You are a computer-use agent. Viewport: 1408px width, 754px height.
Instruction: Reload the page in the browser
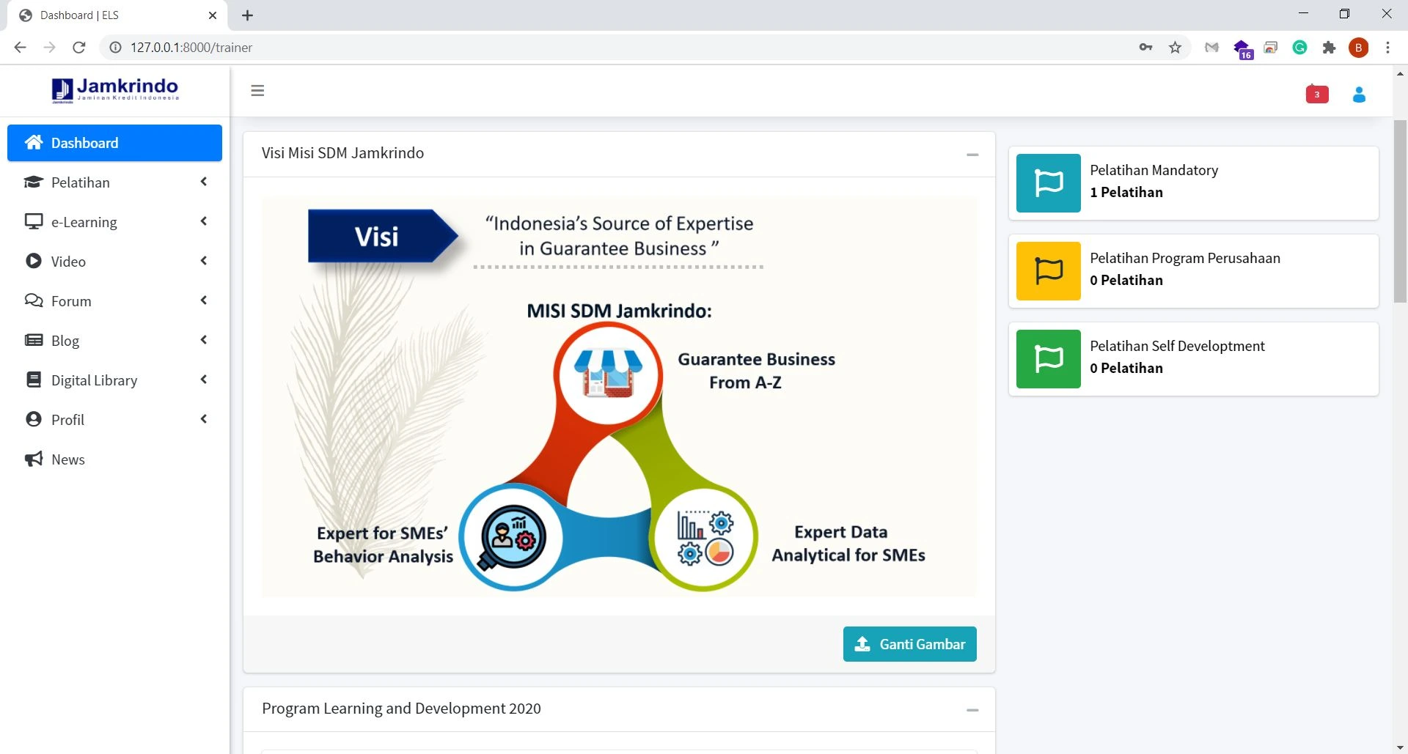coord(79,48)
